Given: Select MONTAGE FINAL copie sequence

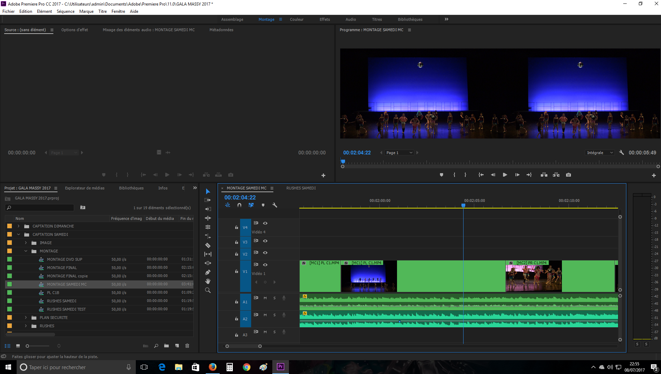Looking at the screenshot, I should (67, 276).
